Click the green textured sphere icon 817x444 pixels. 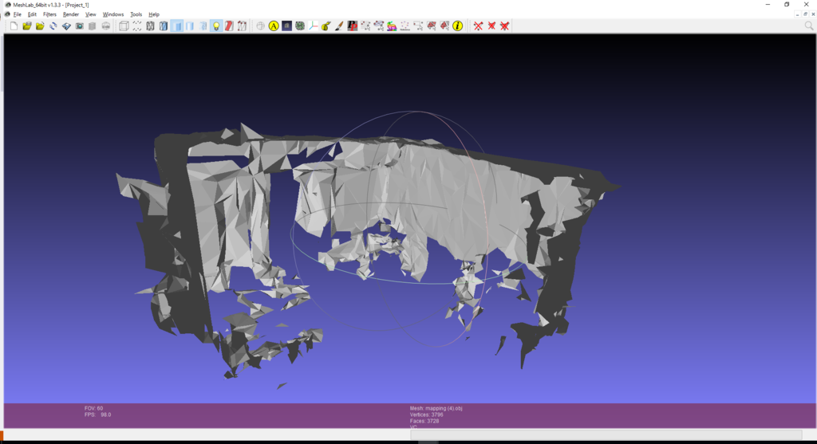click(300, 26)
